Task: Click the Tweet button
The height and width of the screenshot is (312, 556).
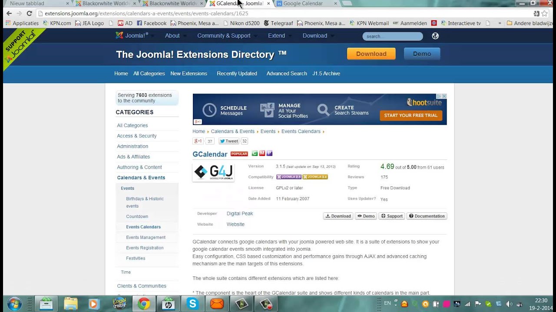Action: (229, 141)
